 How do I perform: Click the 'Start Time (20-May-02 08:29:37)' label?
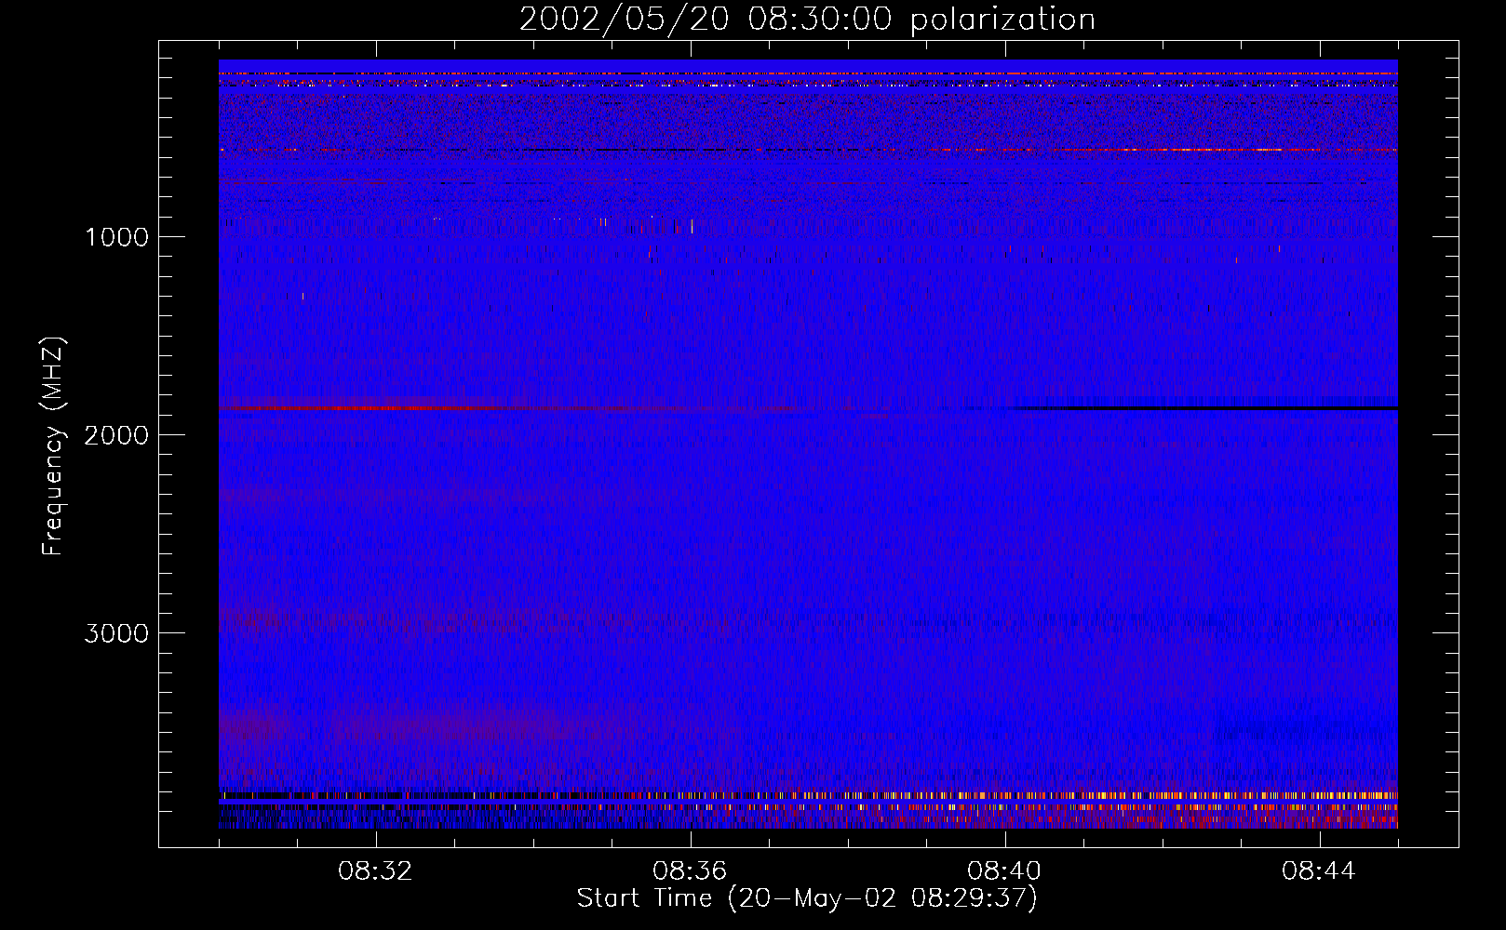807,898
